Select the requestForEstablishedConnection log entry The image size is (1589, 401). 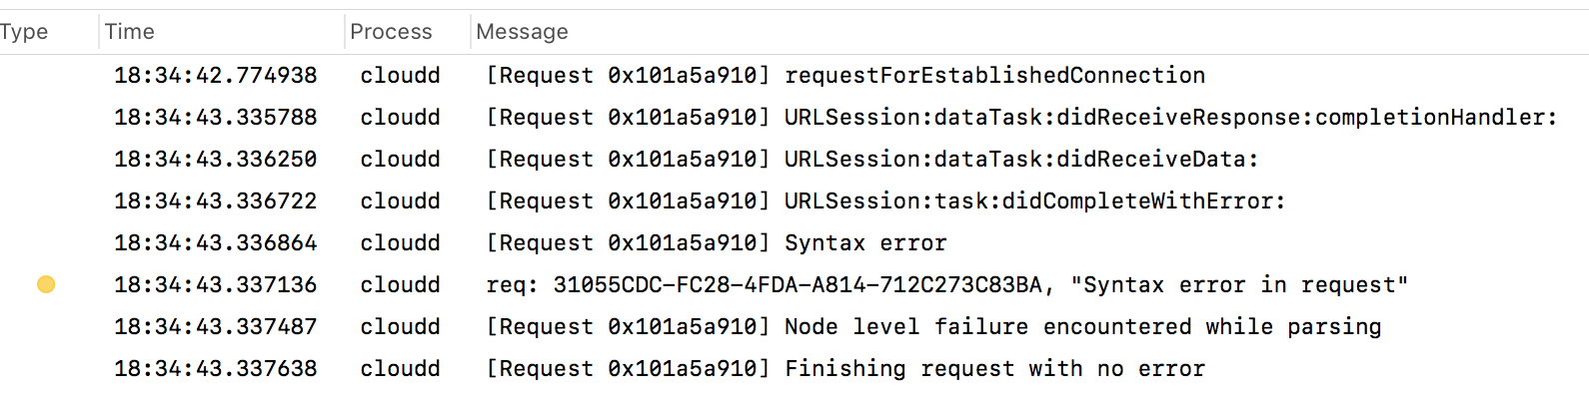pos(794,75)
